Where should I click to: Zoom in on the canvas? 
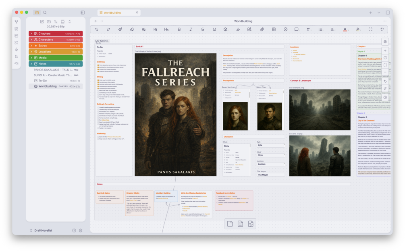click(385, 51)
